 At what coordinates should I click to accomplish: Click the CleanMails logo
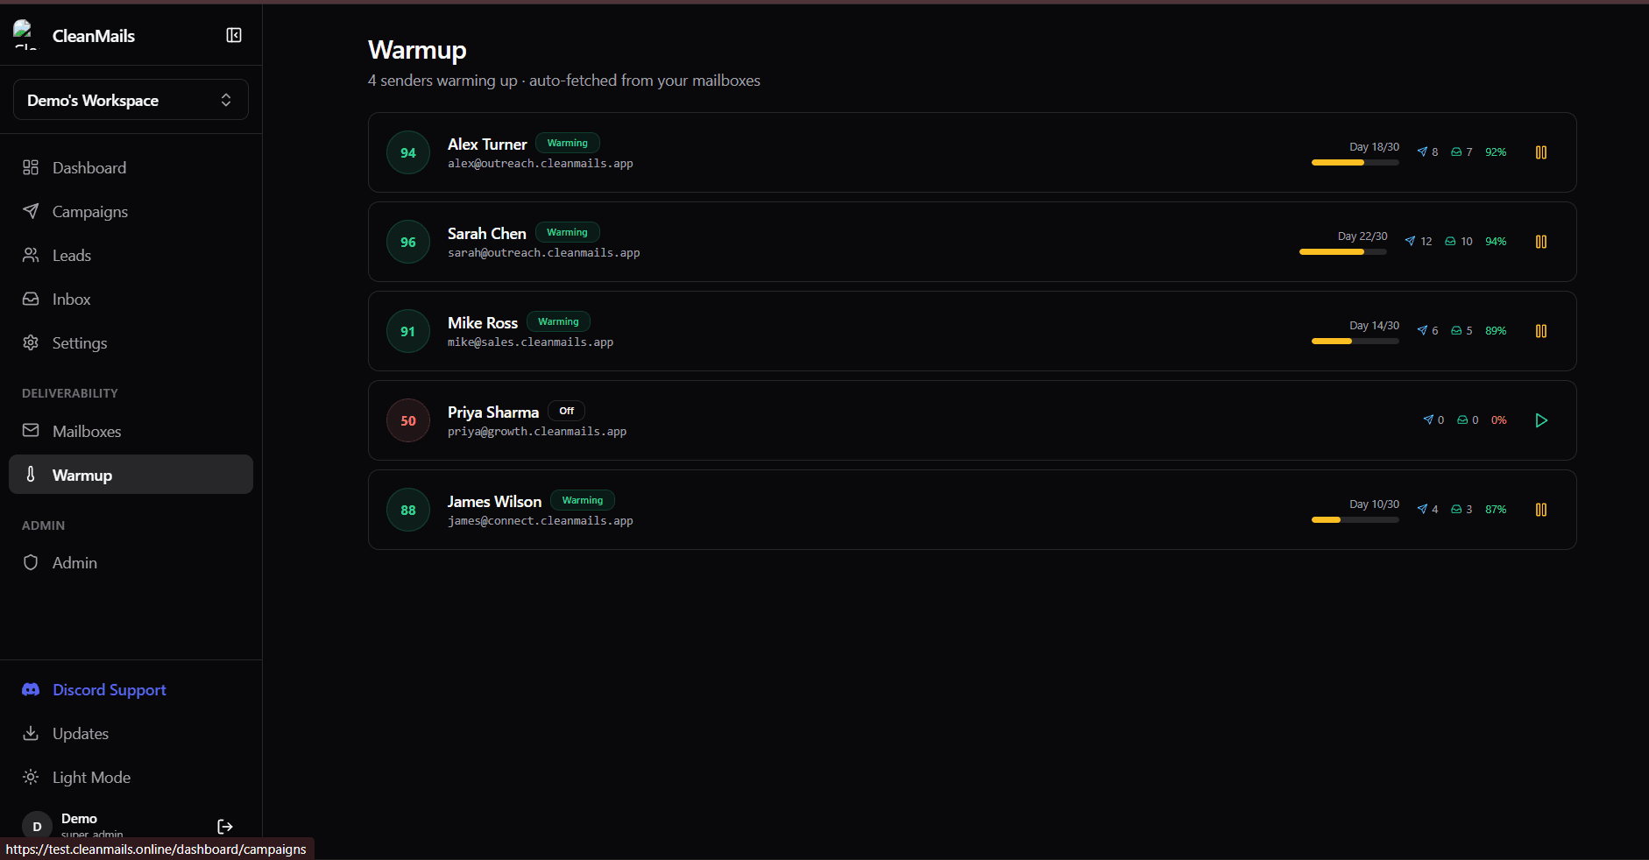click(25, 35)
